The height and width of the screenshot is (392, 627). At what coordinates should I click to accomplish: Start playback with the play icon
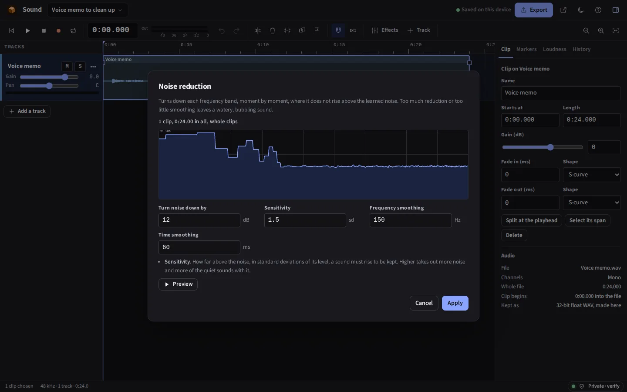(27, 30)
